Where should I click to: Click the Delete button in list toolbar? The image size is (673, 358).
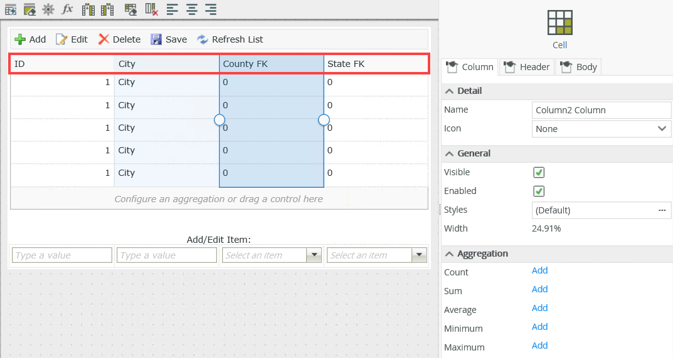pyautogui.click(x=119, y=39)
